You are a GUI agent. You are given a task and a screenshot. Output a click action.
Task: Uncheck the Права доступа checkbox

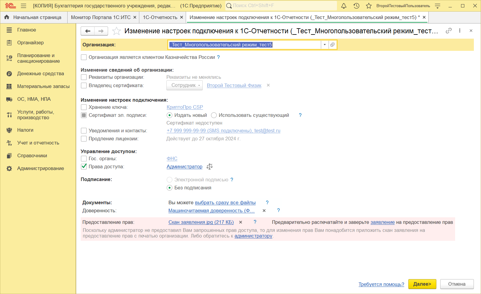pyautogui.click(x=84, y=166)
